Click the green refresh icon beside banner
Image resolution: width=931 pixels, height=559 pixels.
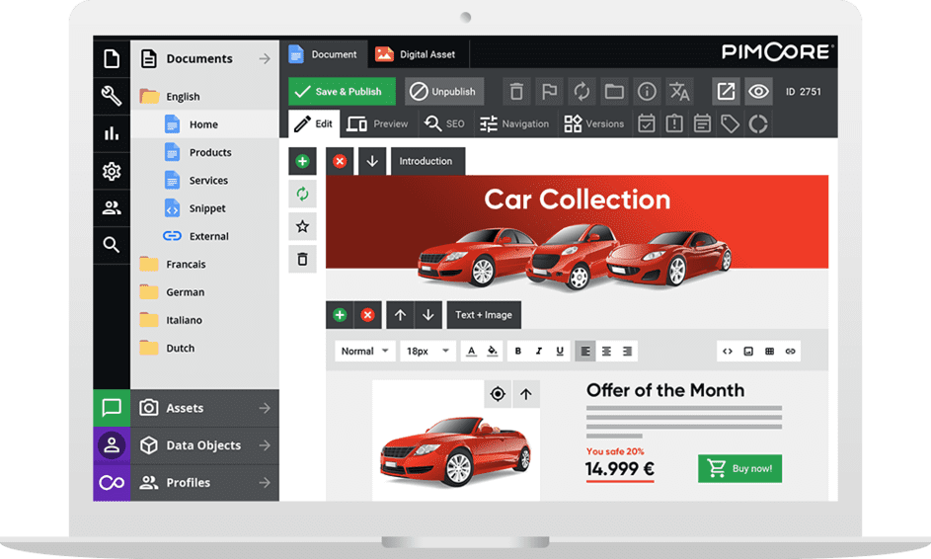click(302, 194)
